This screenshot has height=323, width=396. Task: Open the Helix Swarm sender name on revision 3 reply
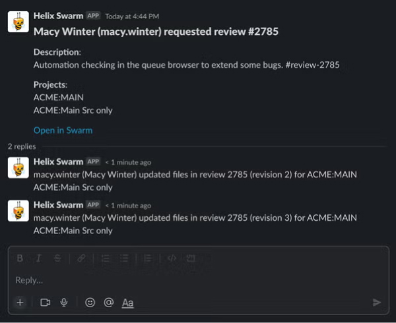pyautogui.click(x=58, y=205)
